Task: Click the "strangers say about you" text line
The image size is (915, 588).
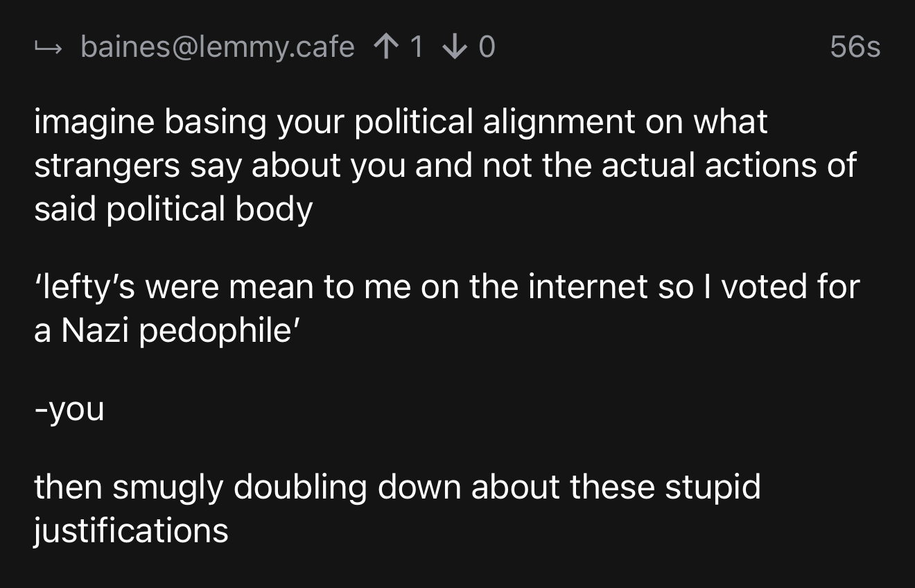Action: [x=445, y=166]
